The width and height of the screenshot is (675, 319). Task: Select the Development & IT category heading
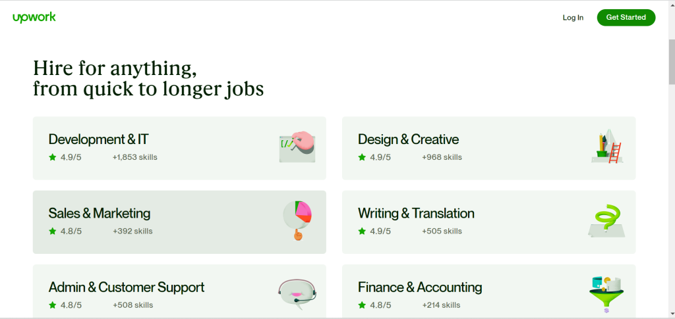[x=99, y=139]
